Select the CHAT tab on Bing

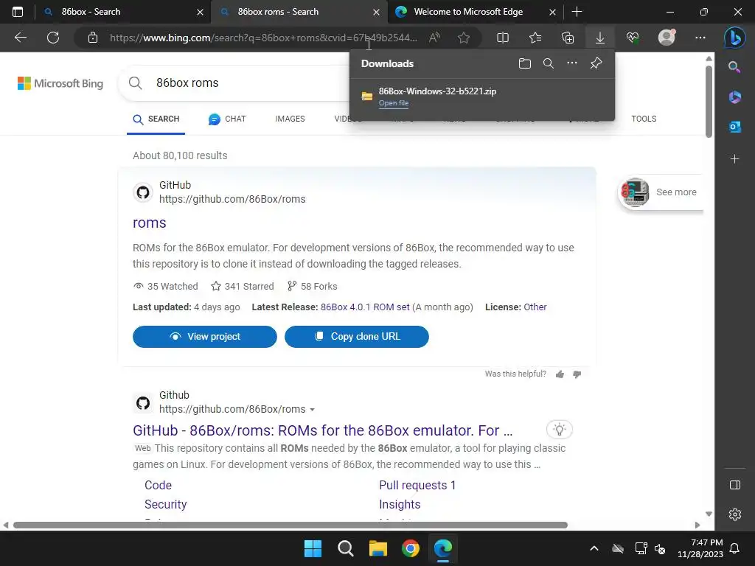(227, 119)
